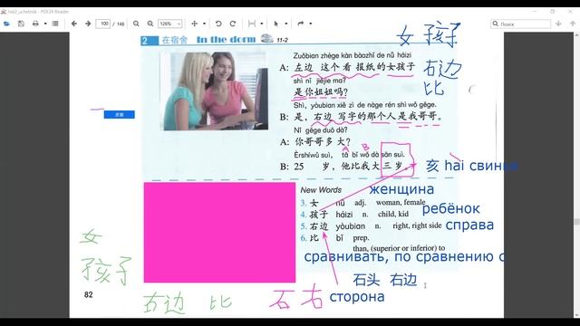
Task: Click the total page count "148"
Action: (121, 24)
